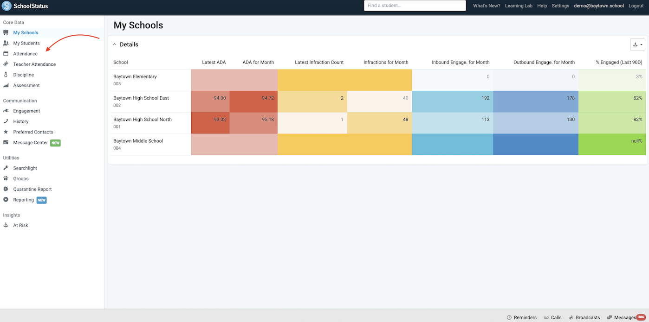Click the Reminders clock icon
This screenshot has height=322, width=649.
509,317
